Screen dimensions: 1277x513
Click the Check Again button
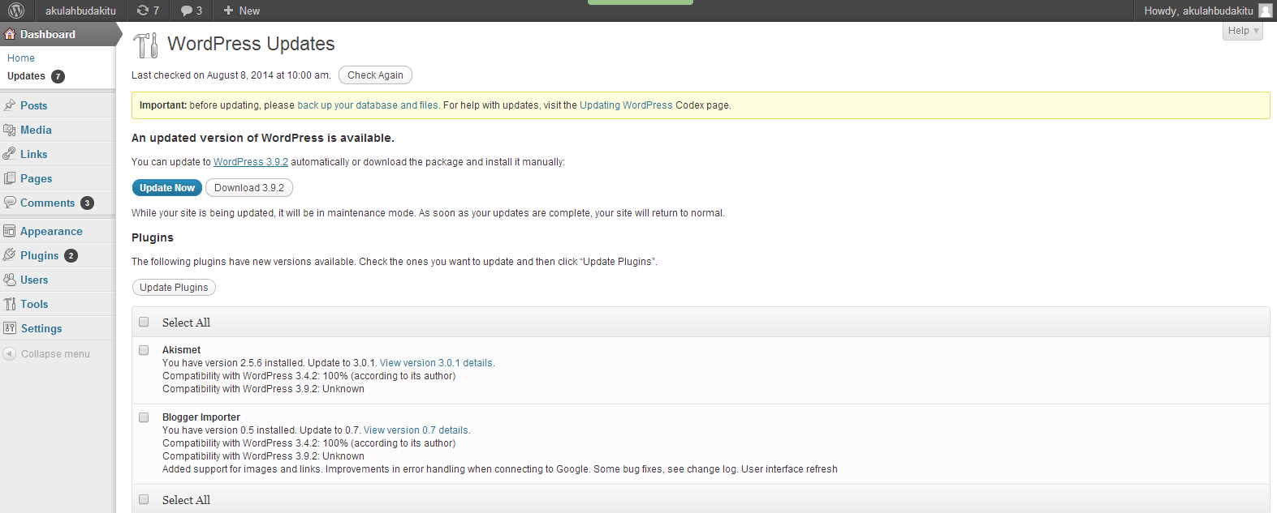pos(375,75)
